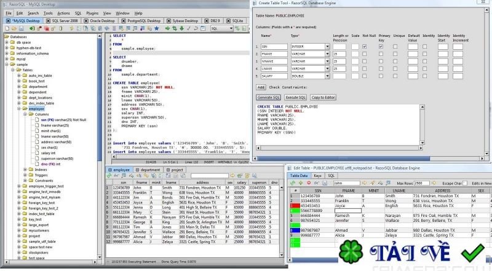Viewport: 492px width, 271px height.
Task: Click the Copy to Editor button
Action: coord(323,98)
